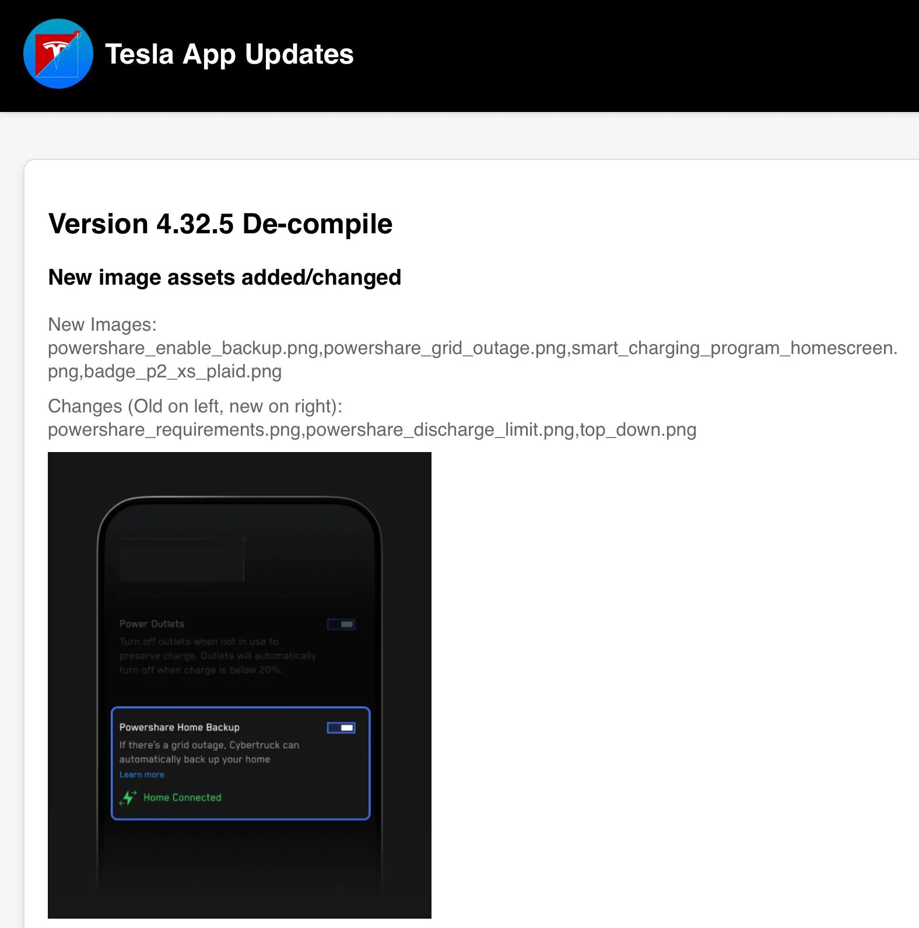919x928 pixels.
Task: Select the powershare_discharge_limit.png file name
Action: tap(440, 430)
